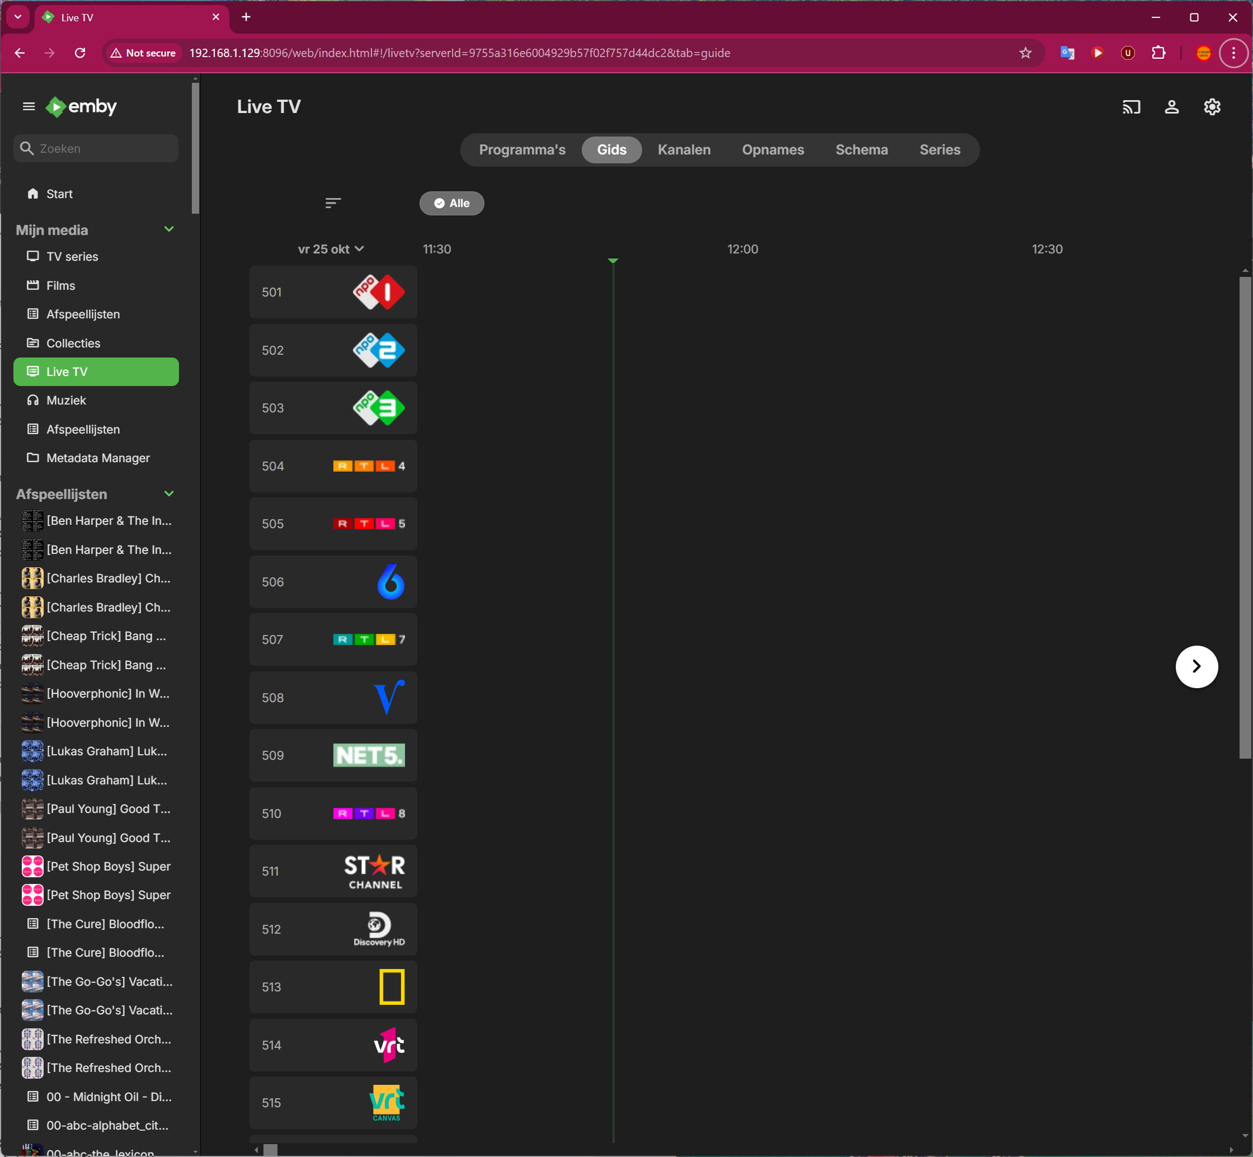Collapse the Mijn media section
The width and height of the screenshot is (1253, 1157).
(x=168, y=230)
